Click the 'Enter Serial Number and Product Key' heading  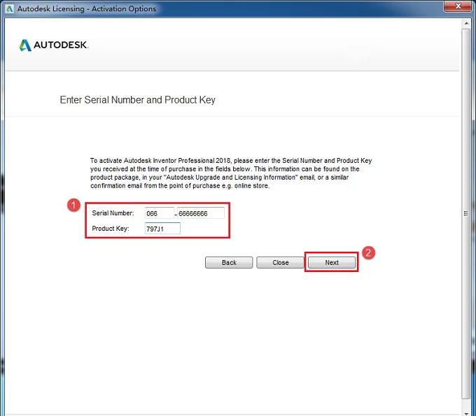(x=137, y=100)
